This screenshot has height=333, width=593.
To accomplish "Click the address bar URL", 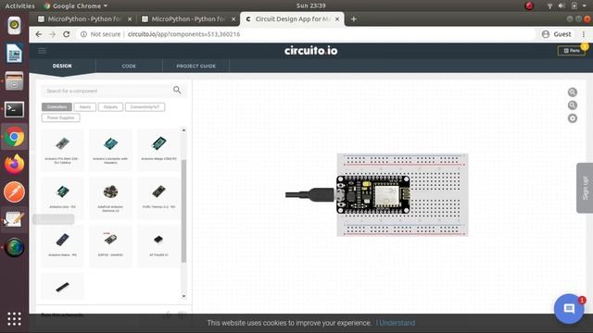I will pyautogui.click(x=183, y=34).
